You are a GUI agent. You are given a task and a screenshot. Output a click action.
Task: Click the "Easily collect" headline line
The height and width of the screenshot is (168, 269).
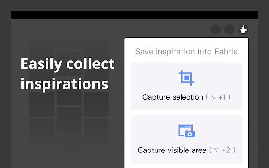point(68,64)
